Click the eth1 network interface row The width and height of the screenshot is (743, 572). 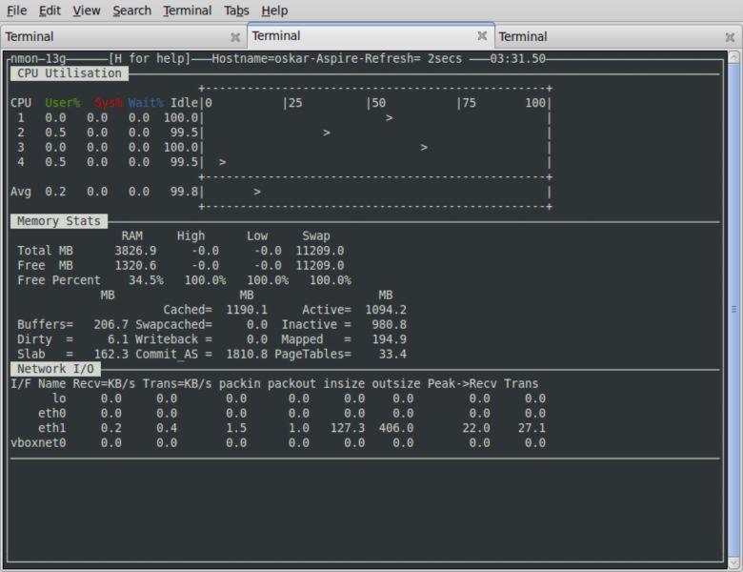278,428
